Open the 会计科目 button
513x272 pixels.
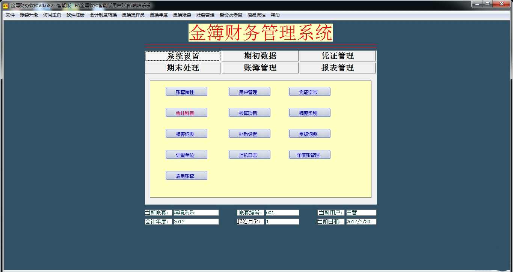(x=187, y=113)
